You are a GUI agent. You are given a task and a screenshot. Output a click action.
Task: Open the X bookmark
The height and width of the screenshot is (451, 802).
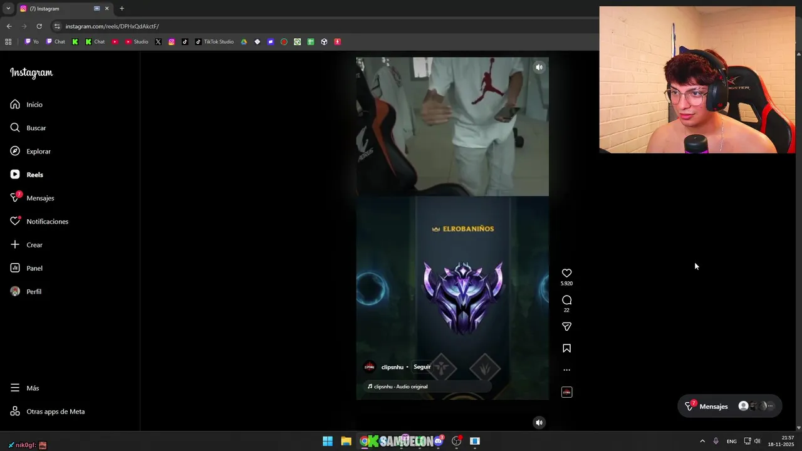(158, 42)
